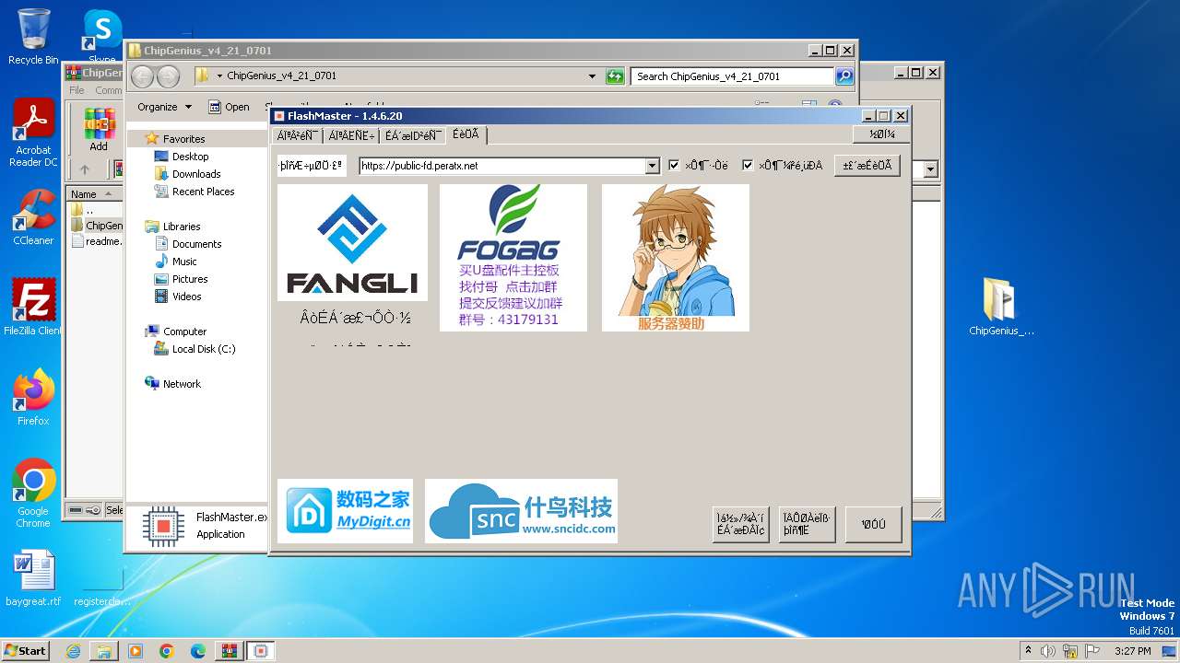Click the https://public-fd.peratx.net URL field
This screenshot has width=1180, height=663.
point(502,166)
